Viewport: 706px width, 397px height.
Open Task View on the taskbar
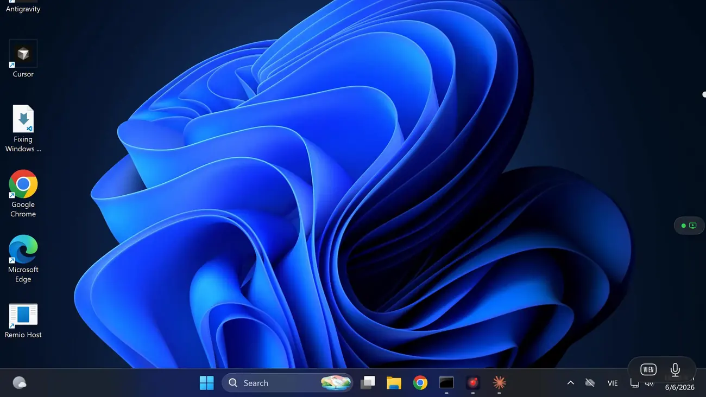pyautogui.click(x=368, y=383)
